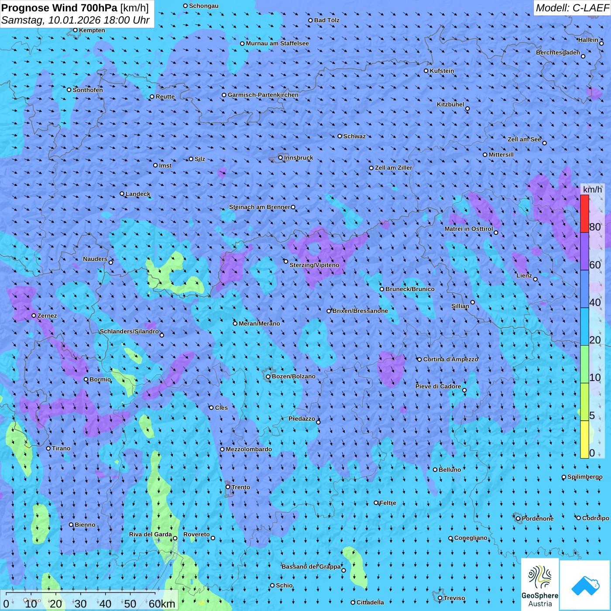Click the 'Steinach am Brenner' label
Image resolution: width=611 pixels, height=611 pixels.
(x=260, y=207)
